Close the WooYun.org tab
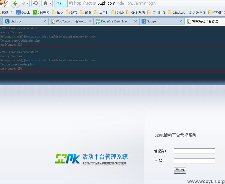 coord(90,21)
